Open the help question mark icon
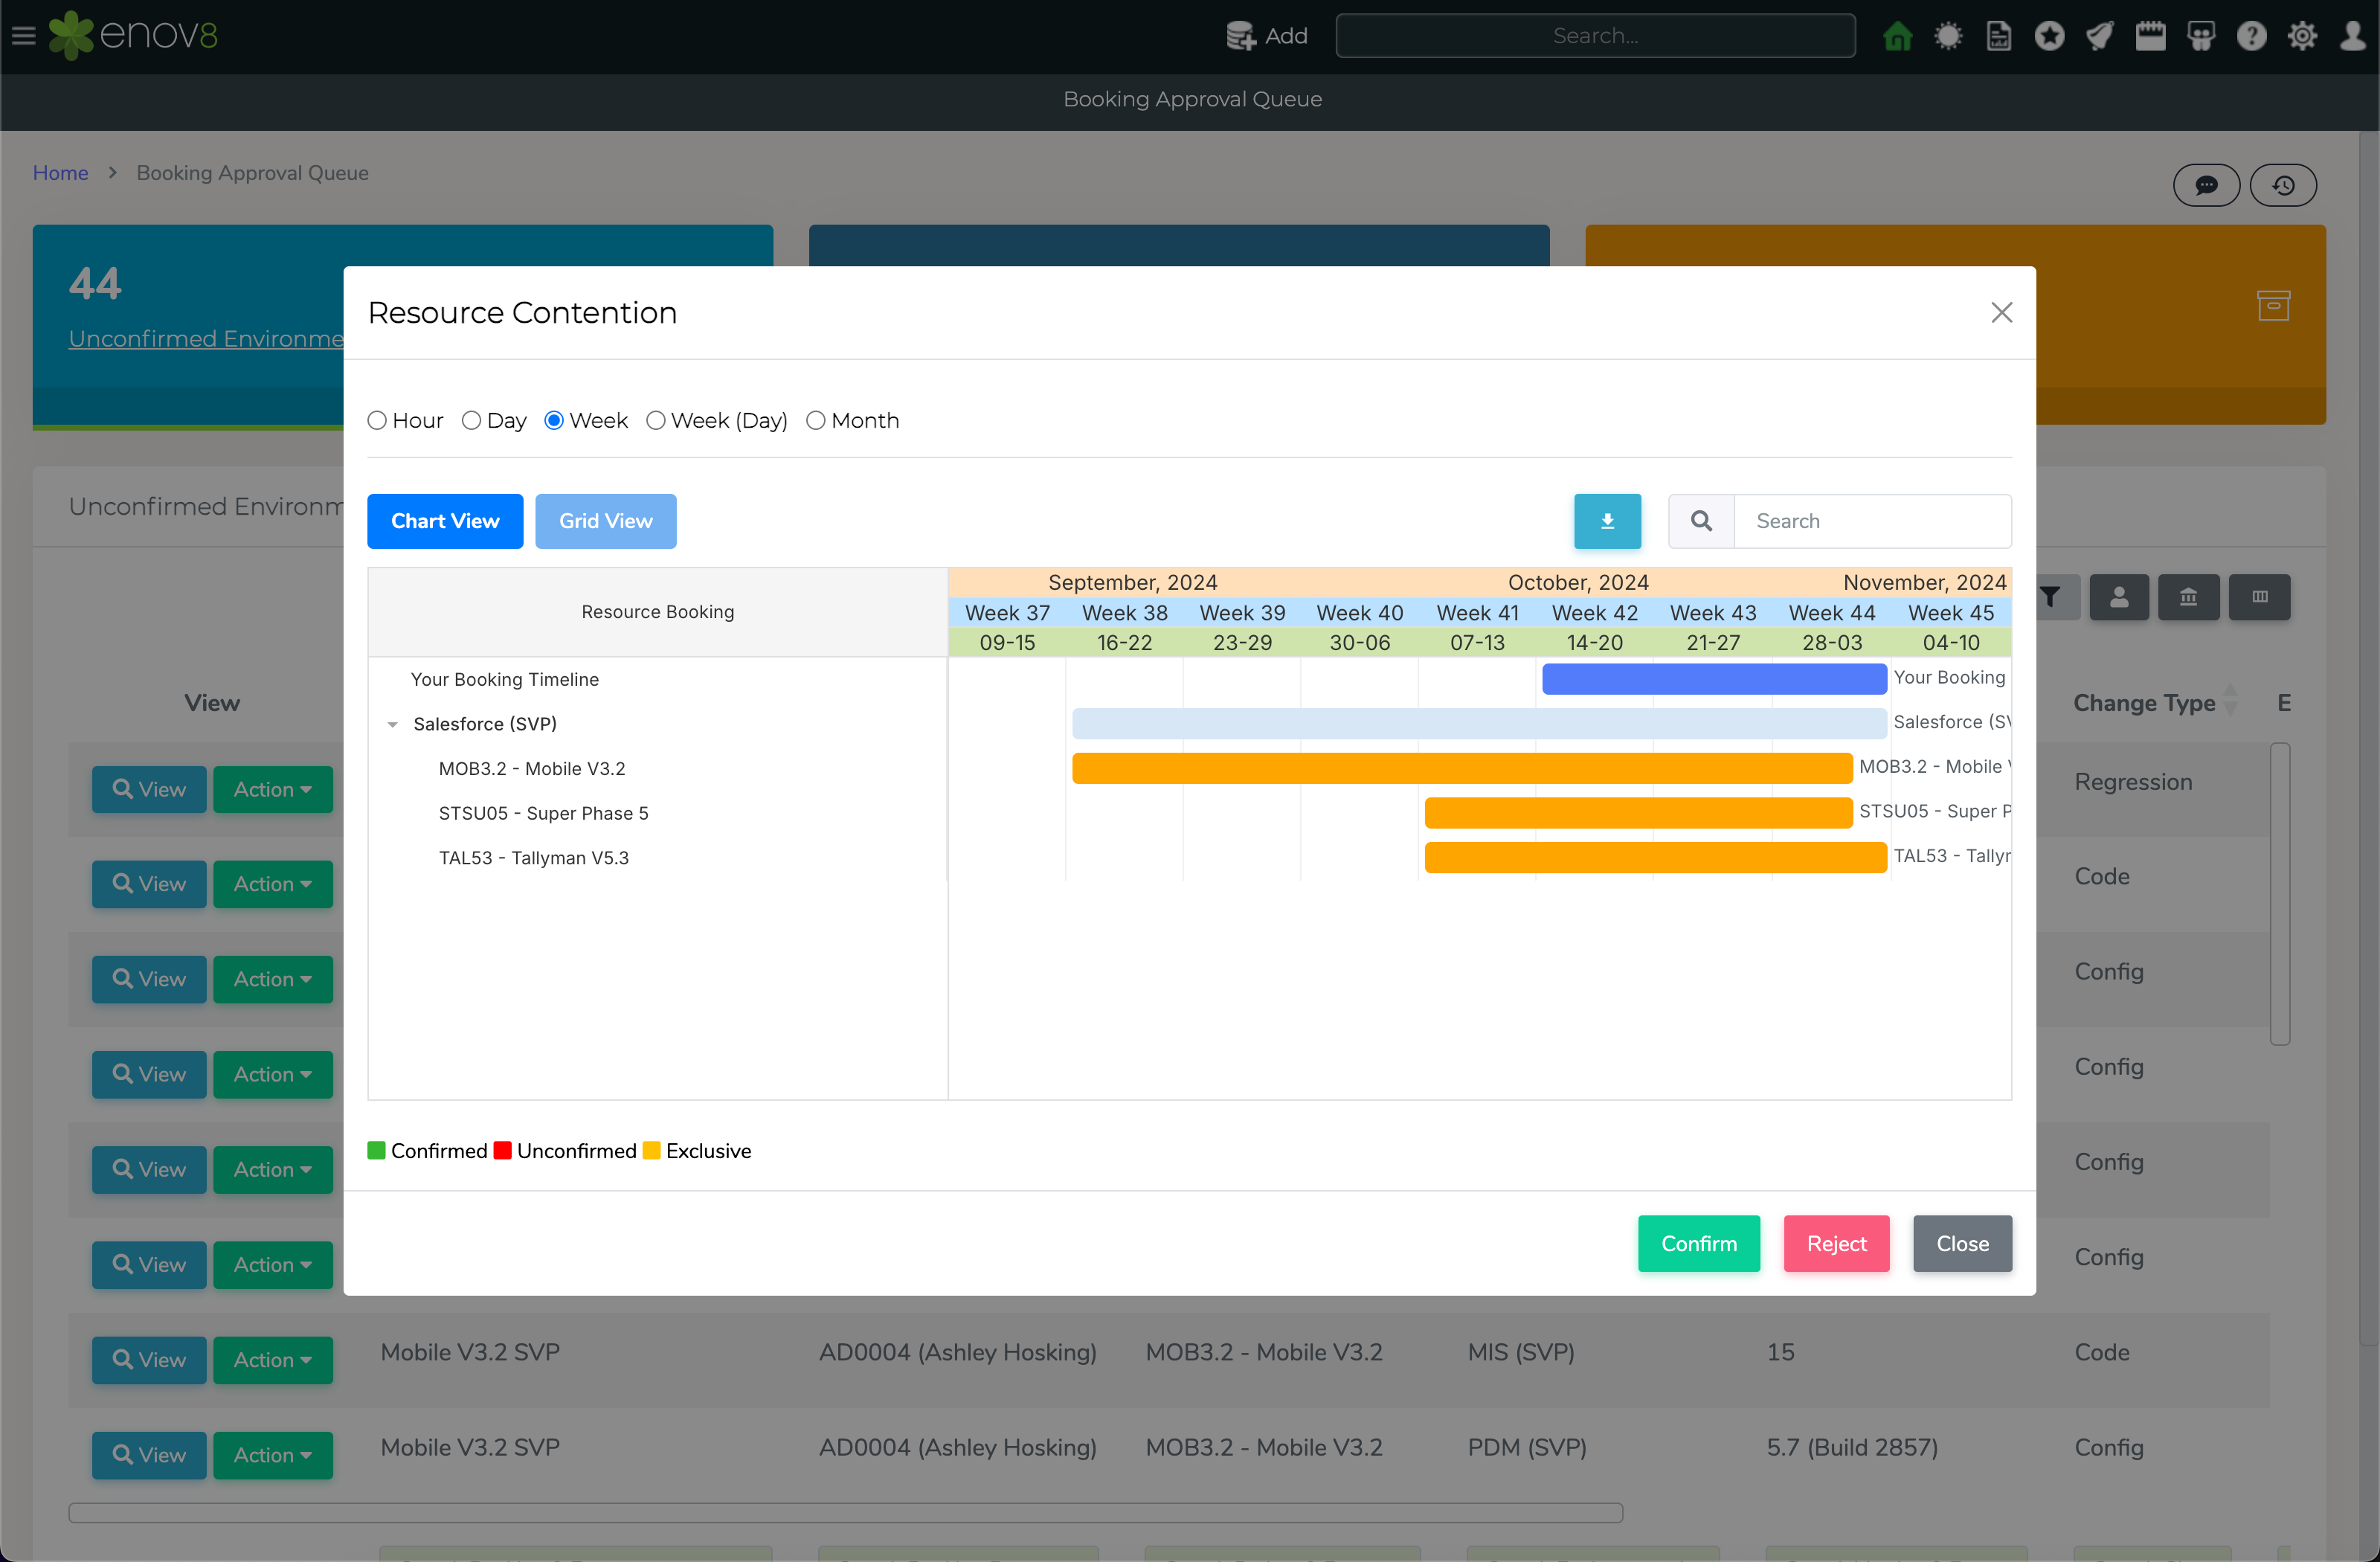Viewport: 2380px width, 1562px height. pos(2251,36)
